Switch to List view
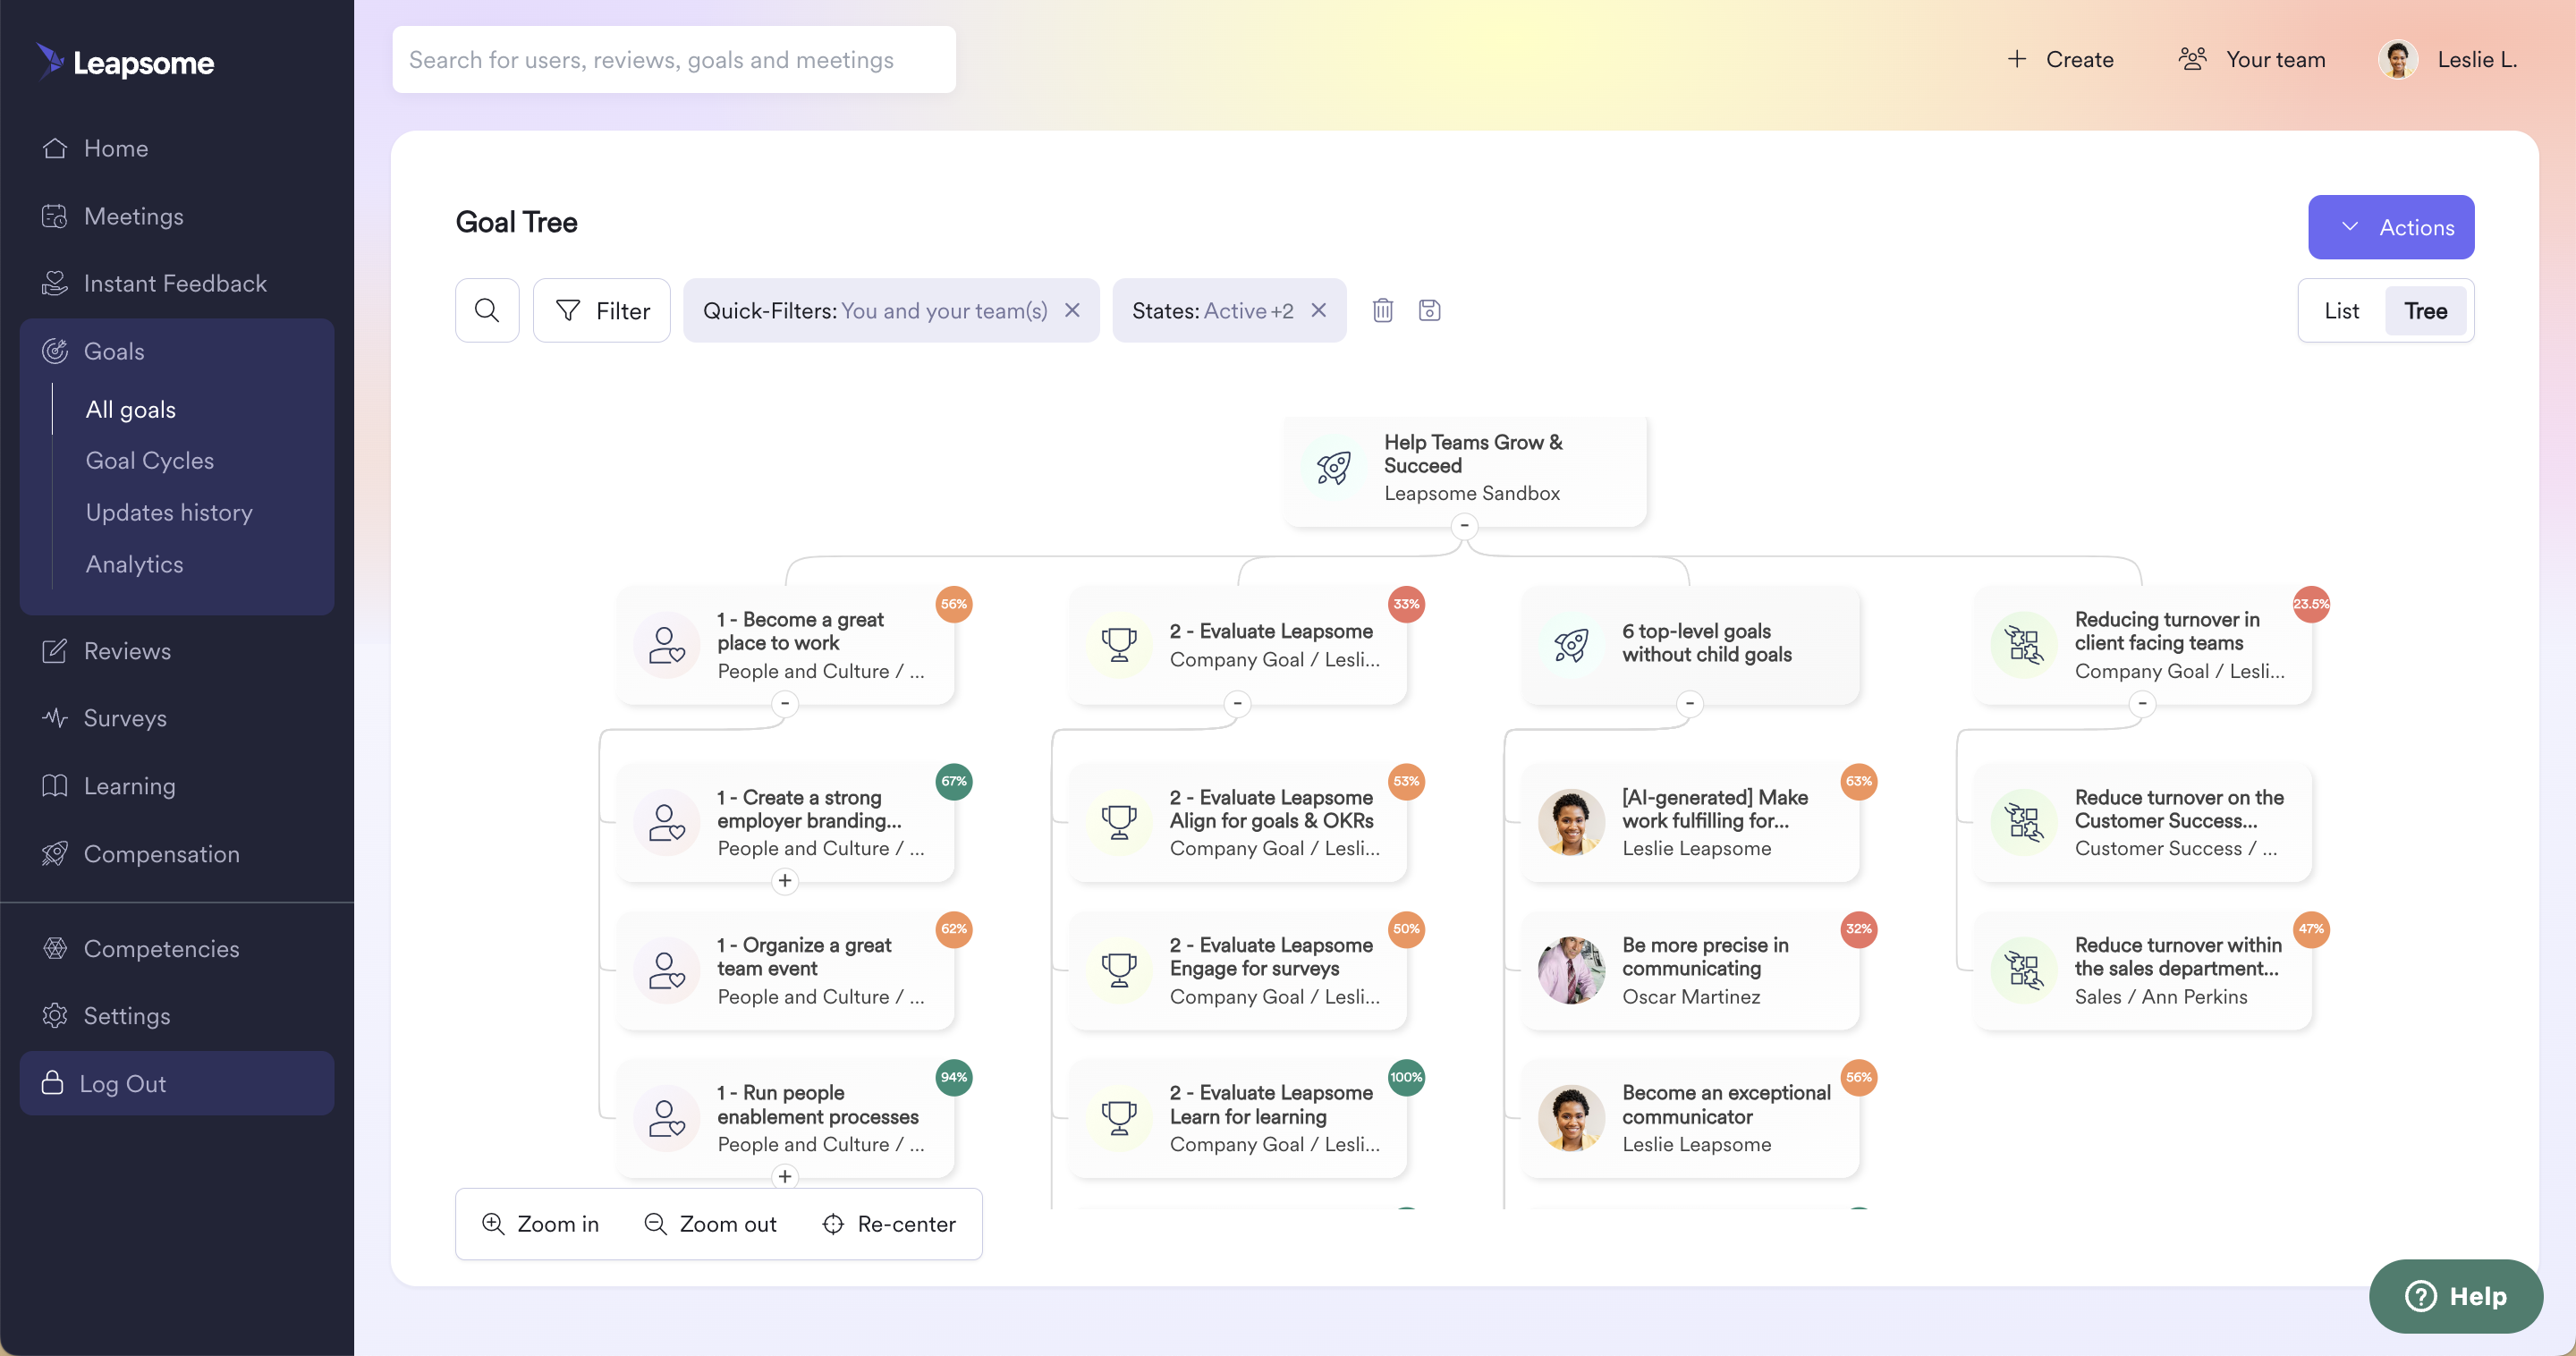This screenshot has height=1356, width=2576. point(2340,311)
